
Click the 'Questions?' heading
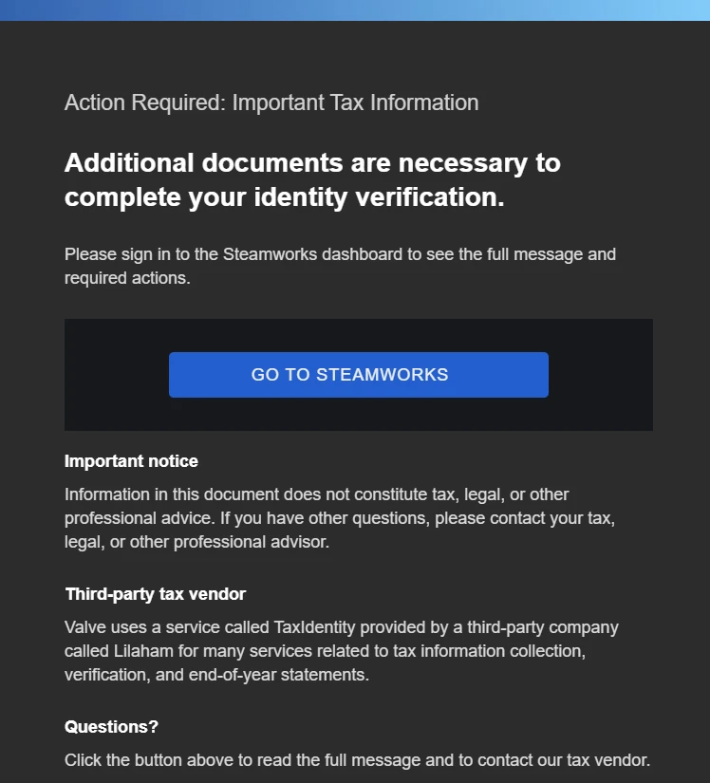111,727
